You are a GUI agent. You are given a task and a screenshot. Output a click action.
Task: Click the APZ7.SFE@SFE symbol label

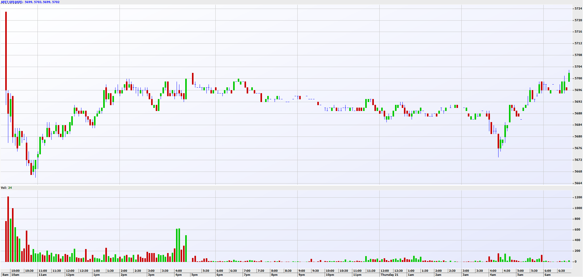(x=12, y=2)
